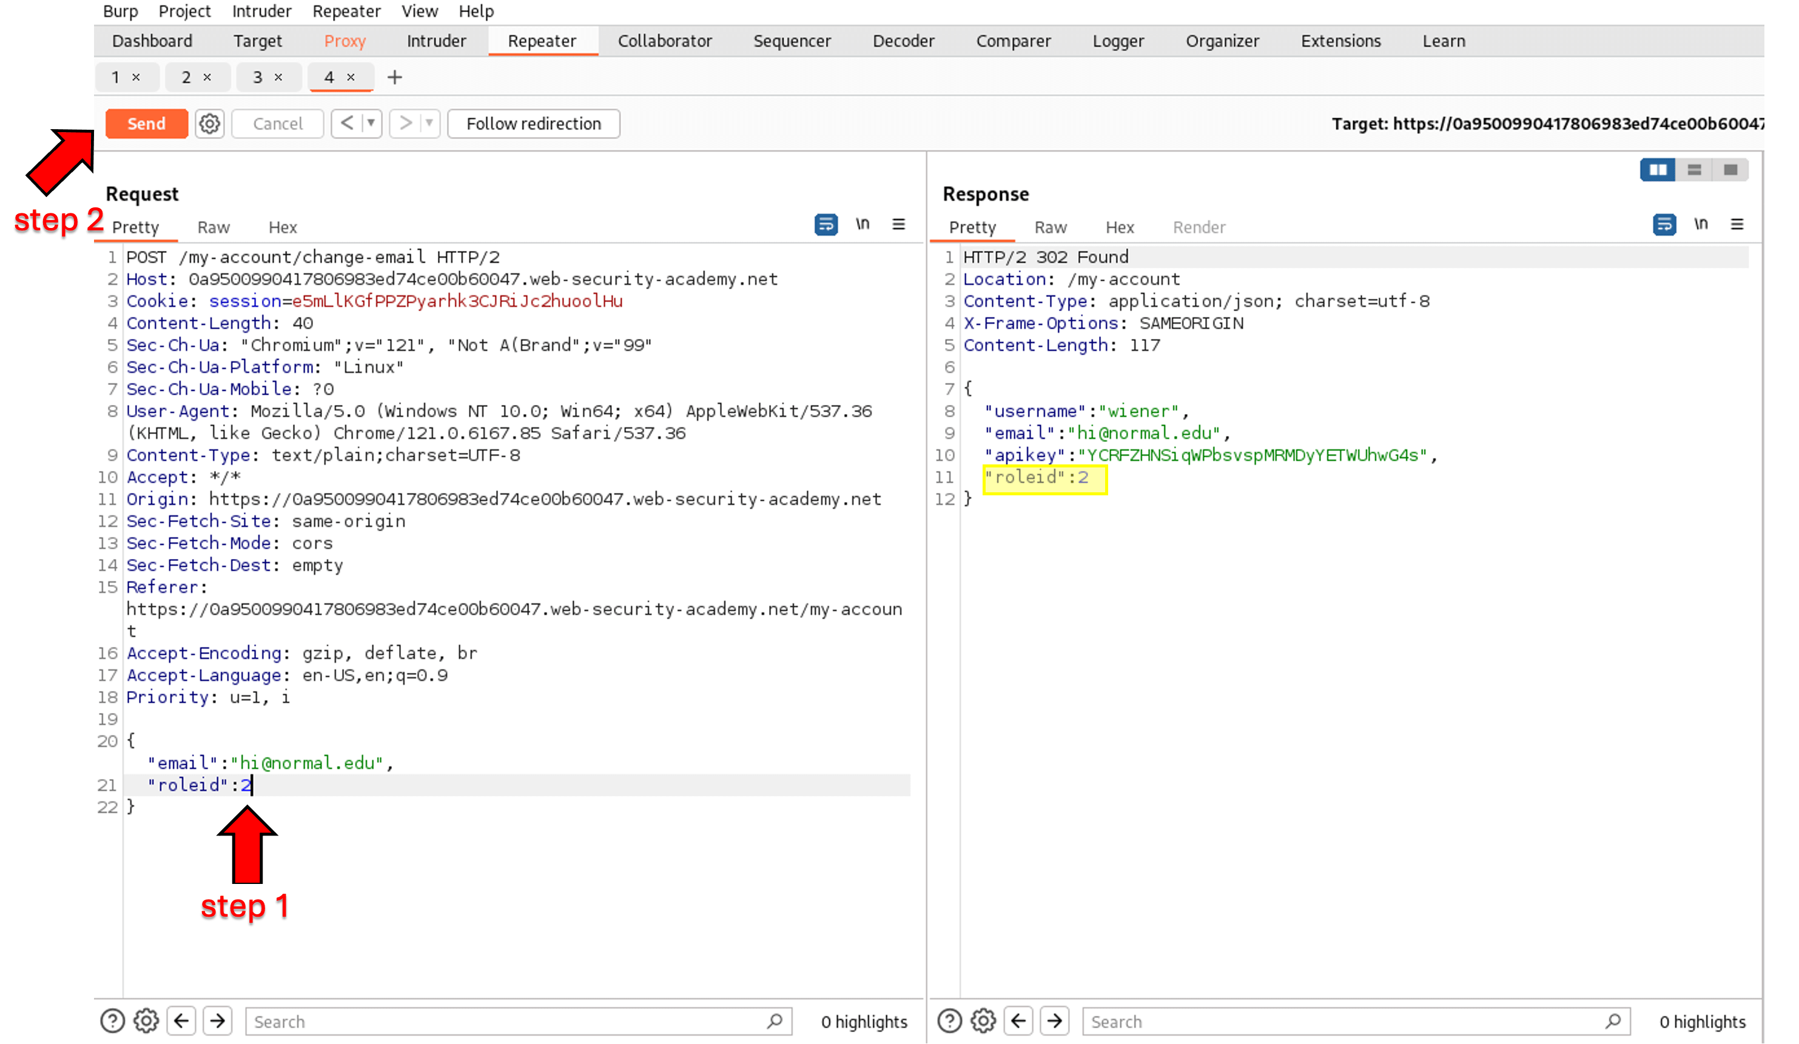Select top-bottom layout view
Screen dimensions: 1799x1044
(x=1694, y=170)
